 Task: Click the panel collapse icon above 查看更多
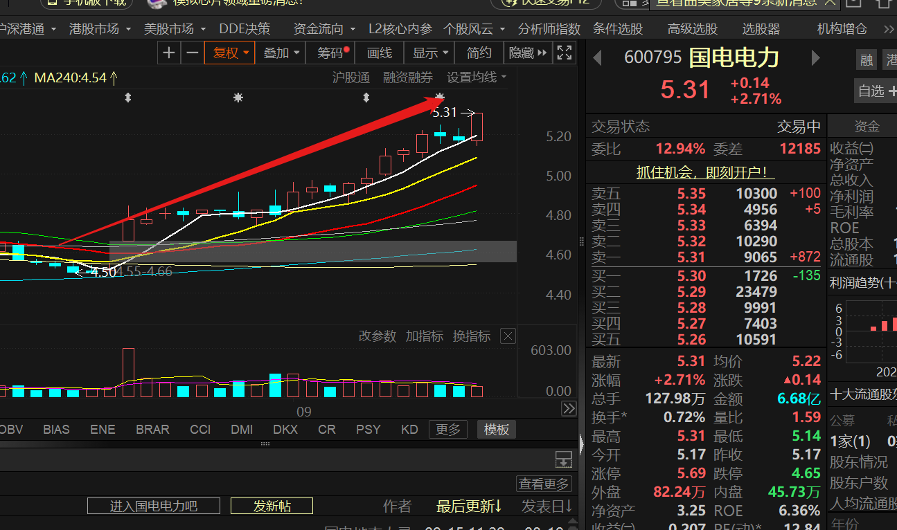click(x=563, y=459)
